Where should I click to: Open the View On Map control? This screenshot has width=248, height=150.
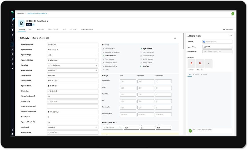(227, 29)
